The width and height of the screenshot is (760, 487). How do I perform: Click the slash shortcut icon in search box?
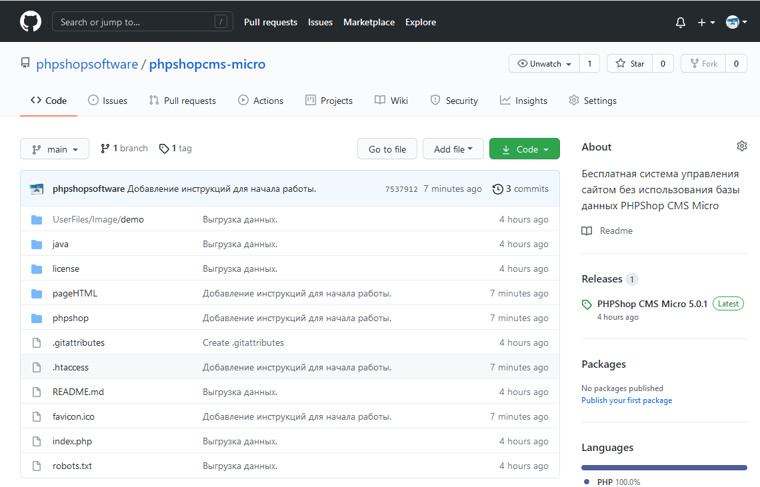[221, 22]
